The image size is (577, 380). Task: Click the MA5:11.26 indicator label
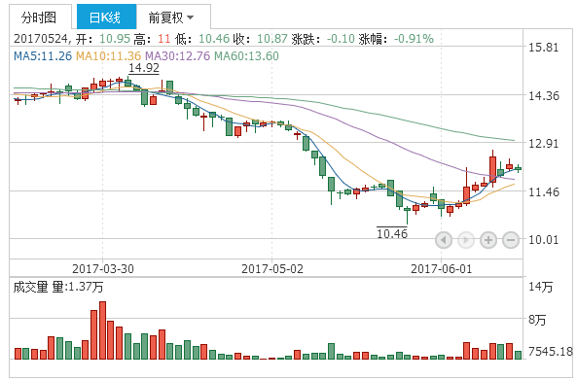point(43,55)
